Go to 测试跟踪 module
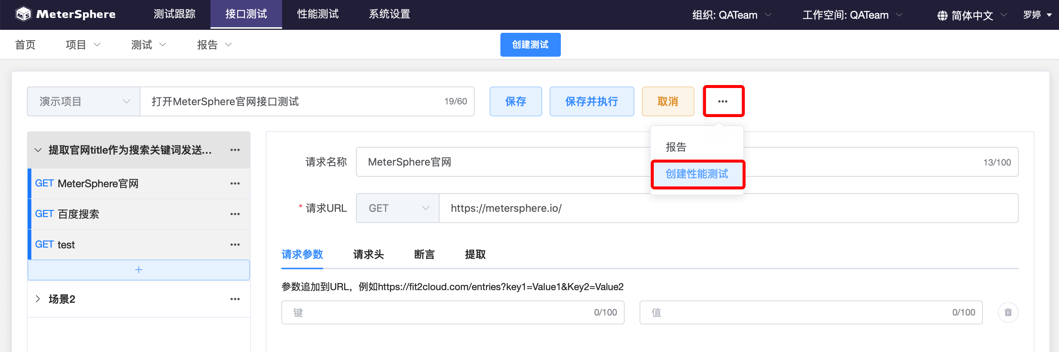 pos(174,15)
